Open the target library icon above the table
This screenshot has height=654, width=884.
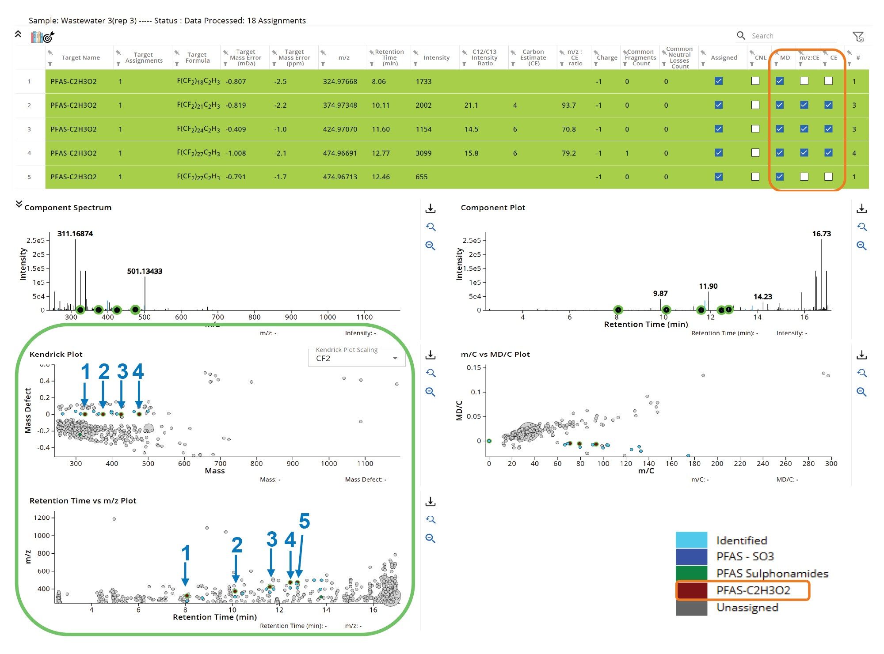[42, 37]
